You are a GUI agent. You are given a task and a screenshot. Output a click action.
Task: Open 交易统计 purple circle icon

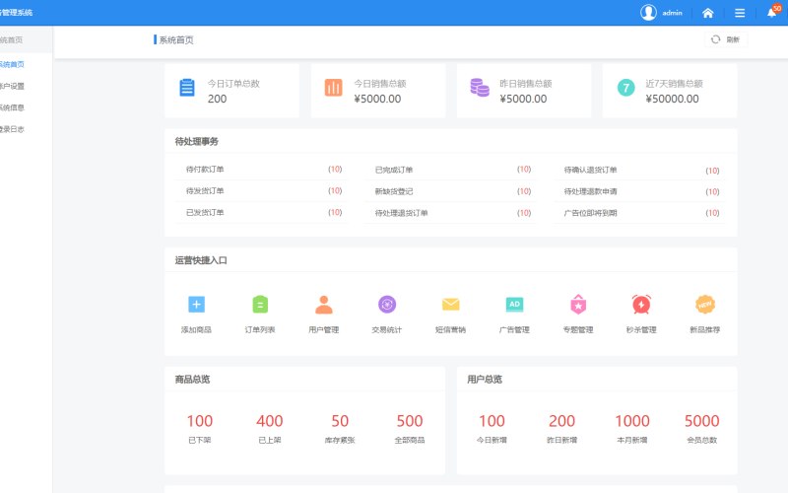click(x=387, y=305)
